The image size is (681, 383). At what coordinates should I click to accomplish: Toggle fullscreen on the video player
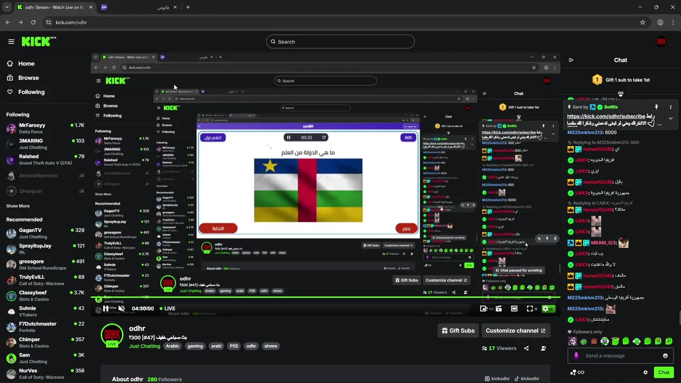(x=530, y=309)
